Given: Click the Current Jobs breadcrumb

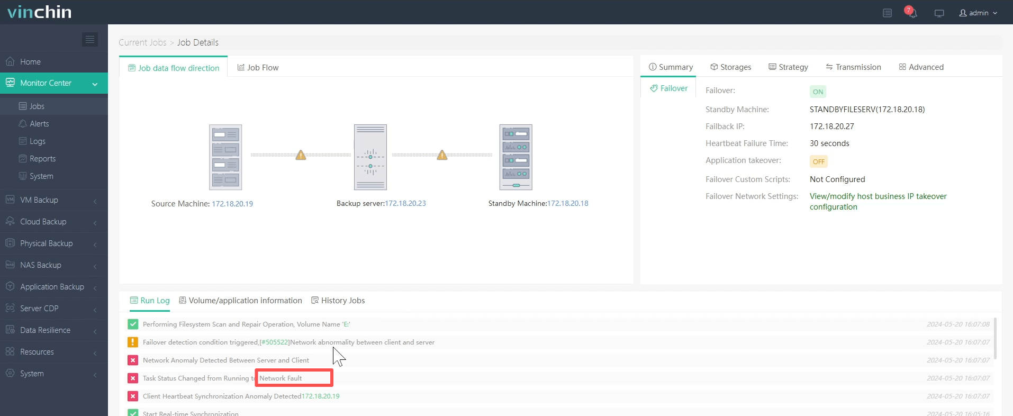Looking at the screenshot, I should point(142,42).
